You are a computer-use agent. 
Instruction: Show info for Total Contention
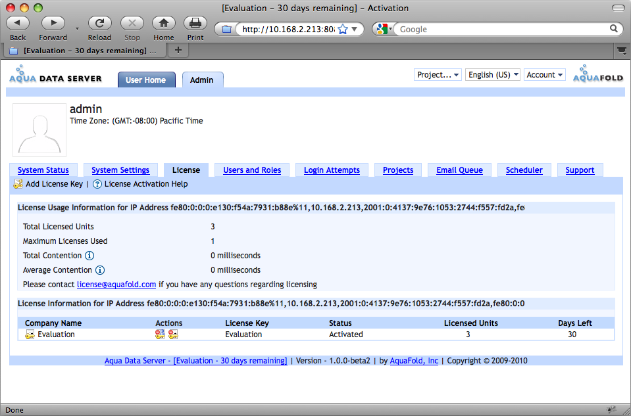pyautogui.click(x=89, y=256)
